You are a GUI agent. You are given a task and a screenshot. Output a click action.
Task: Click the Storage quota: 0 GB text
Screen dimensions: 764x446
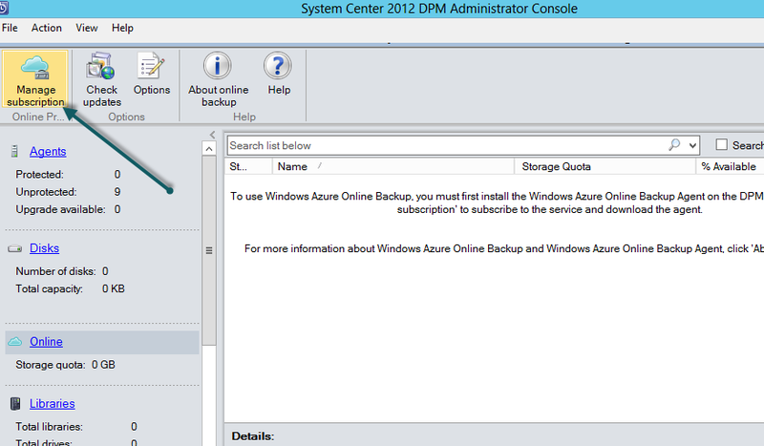(x=65, y=365)
